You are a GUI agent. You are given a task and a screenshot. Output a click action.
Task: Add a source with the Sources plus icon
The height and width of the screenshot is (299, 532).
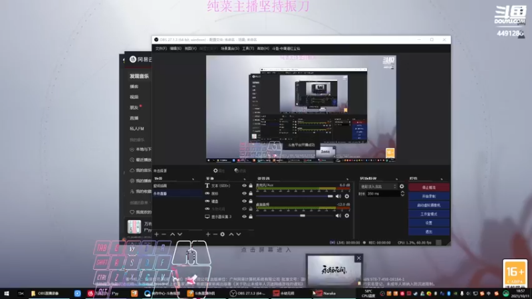(208, 235)
